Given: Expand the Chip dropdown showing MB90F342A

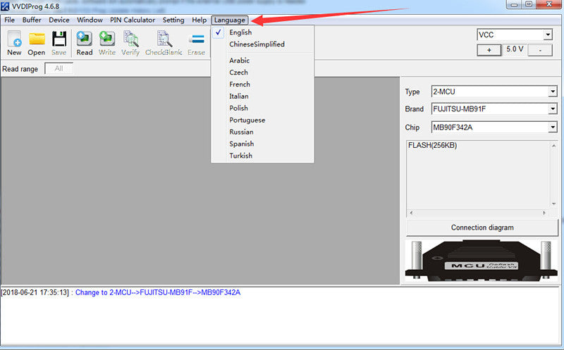Looking at the screenshot, I should pyautogui.click(x=552, y=127).
